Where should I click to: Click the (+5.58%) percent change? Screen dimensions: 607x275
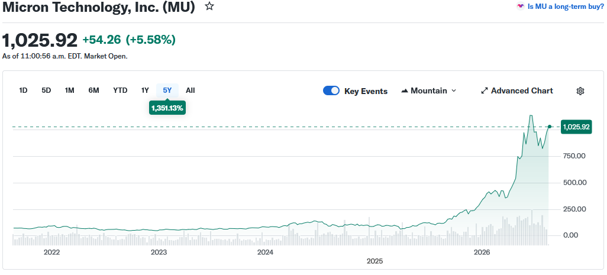(x=151, y=40)
